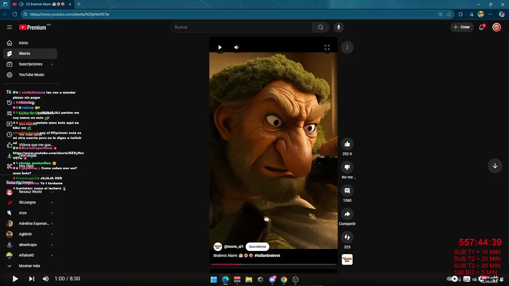Open the Adrelina Esperan... subscription

pyautogui.click(x=30, y=224)
